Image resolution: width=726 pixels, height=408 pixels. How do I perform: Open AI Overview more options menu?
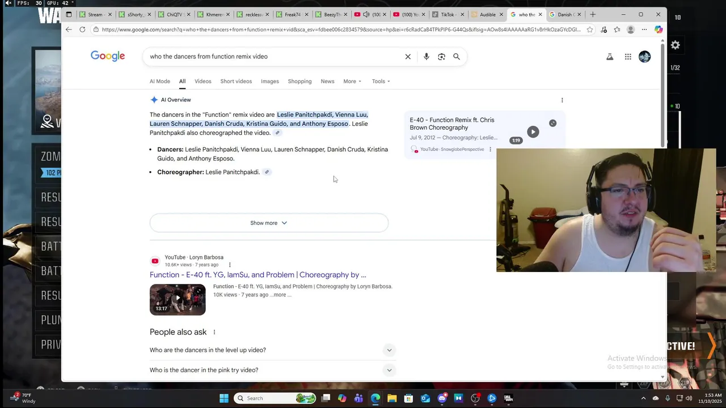[x=562, y=100]
